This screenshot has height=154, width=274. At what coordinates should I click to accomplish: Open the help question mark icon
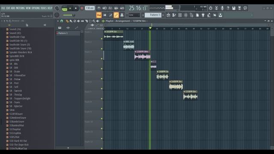[228, 8]
